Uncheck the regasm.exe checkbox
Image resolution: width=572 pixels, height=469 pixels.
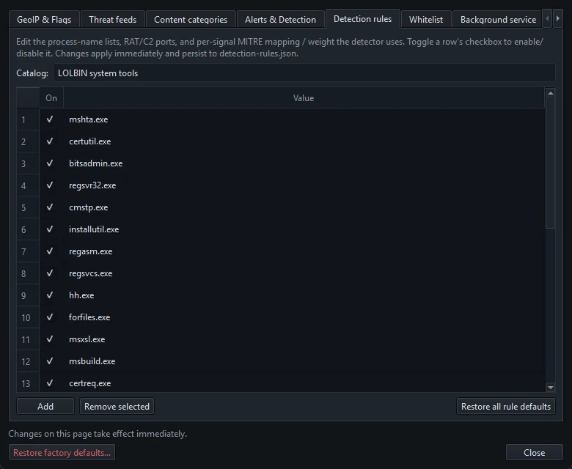(50, 251)
